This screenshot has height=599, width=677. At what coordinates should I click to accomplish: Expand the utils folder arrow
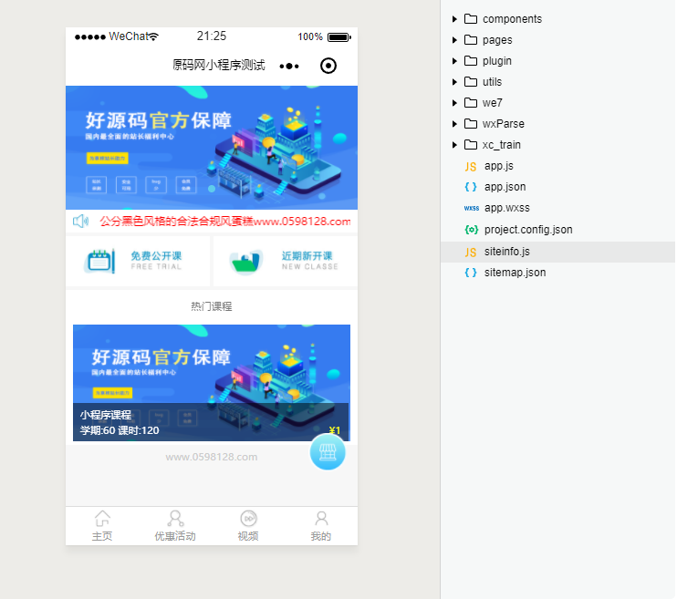454,82
